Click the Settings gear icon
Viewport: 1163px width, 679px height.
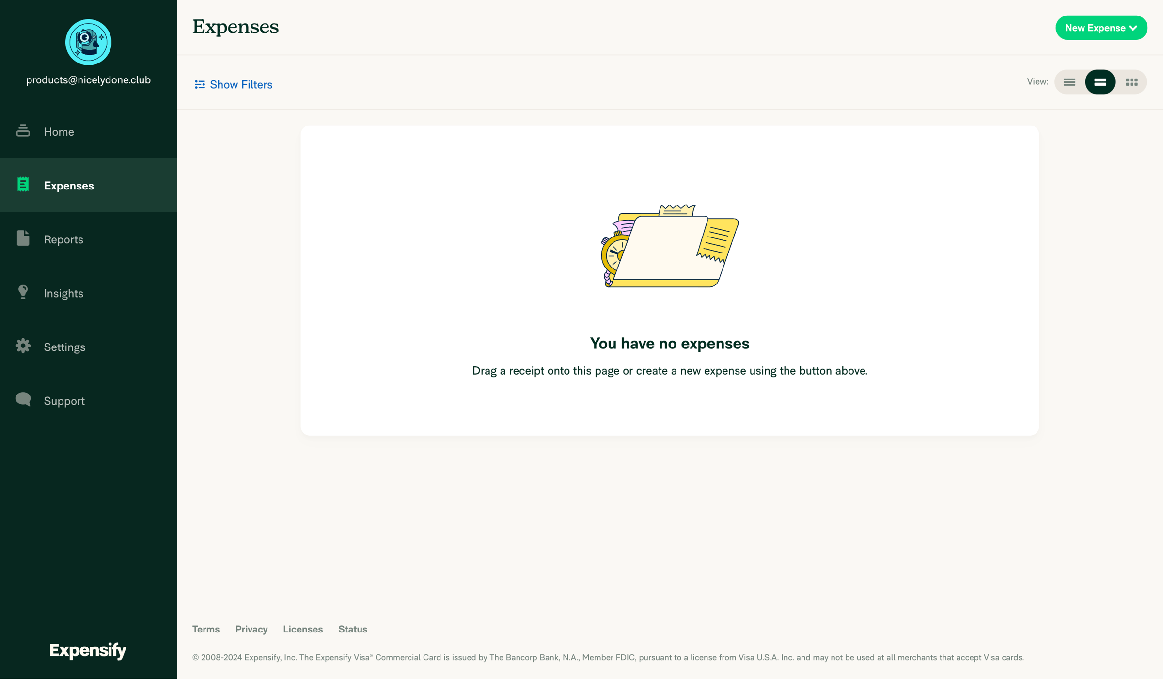[x=23, y=346]
